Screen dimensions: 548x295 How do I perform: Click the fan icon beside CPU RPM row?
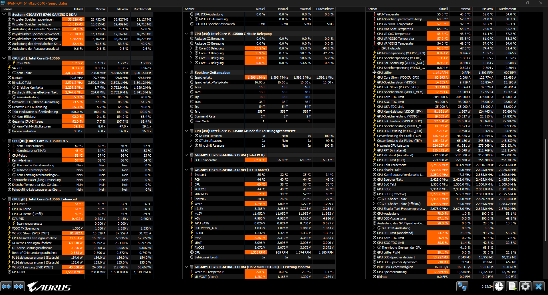[192, 252]
